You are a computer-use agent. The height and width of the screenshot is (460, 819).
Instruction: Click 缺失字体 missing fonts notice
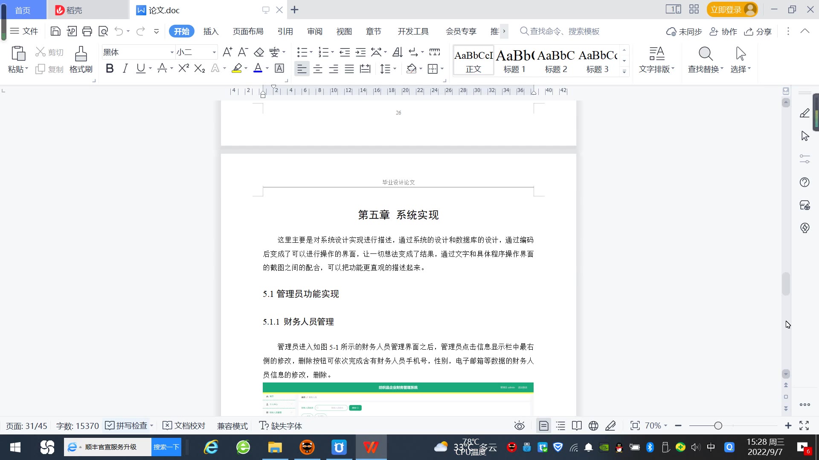pos(281,425)
